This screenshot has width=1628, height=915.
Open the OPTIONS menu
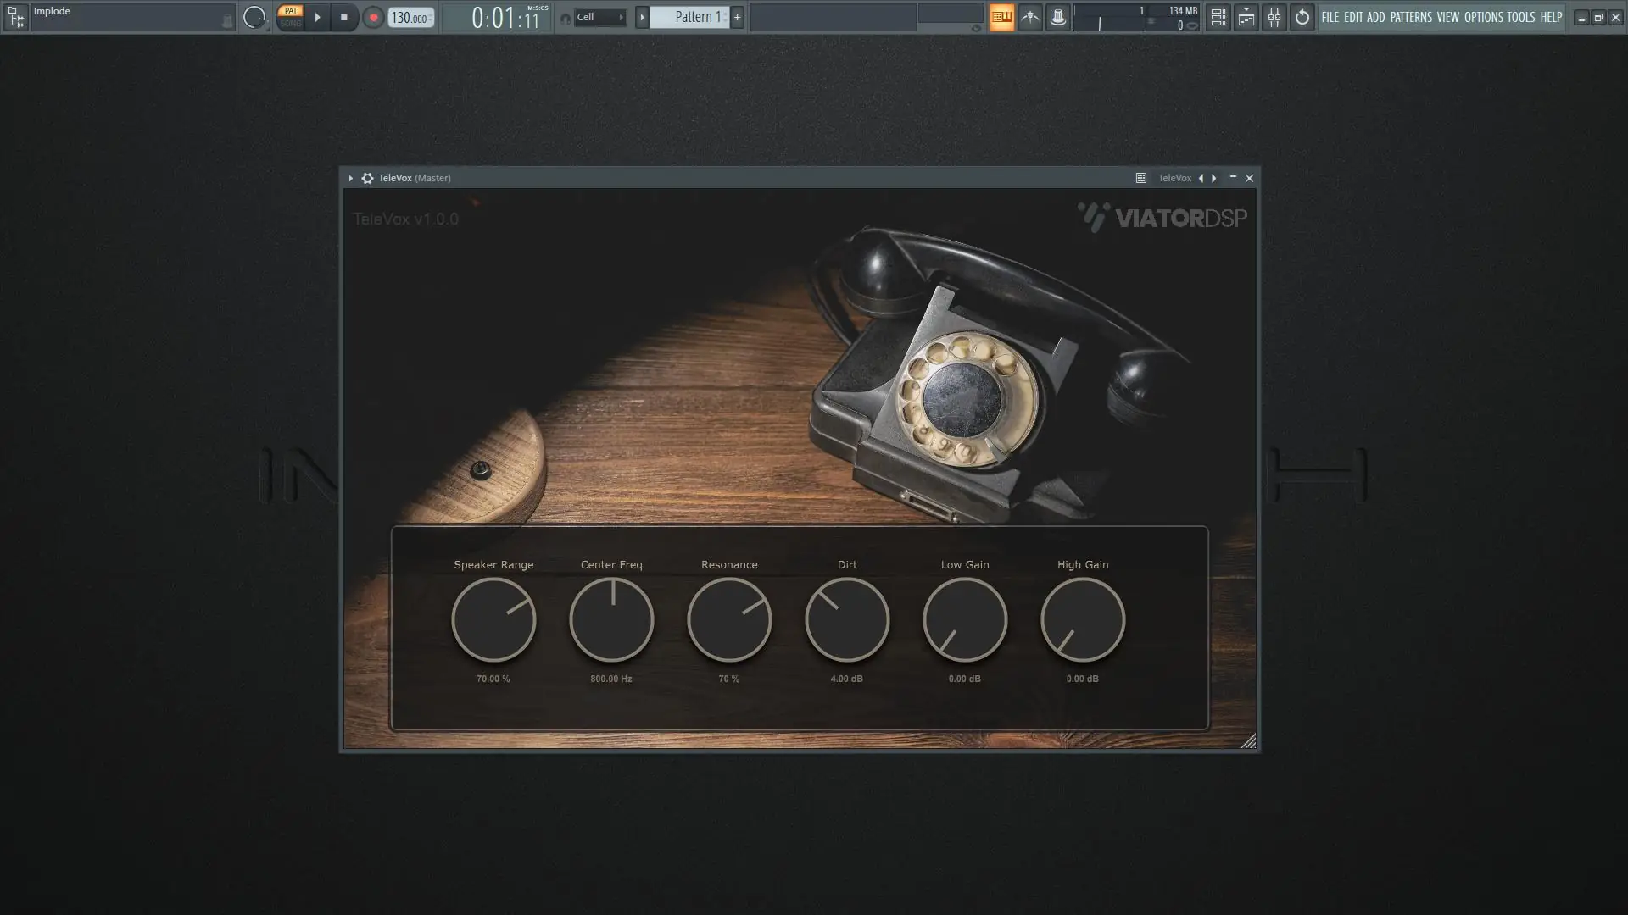pos(1483,17)
